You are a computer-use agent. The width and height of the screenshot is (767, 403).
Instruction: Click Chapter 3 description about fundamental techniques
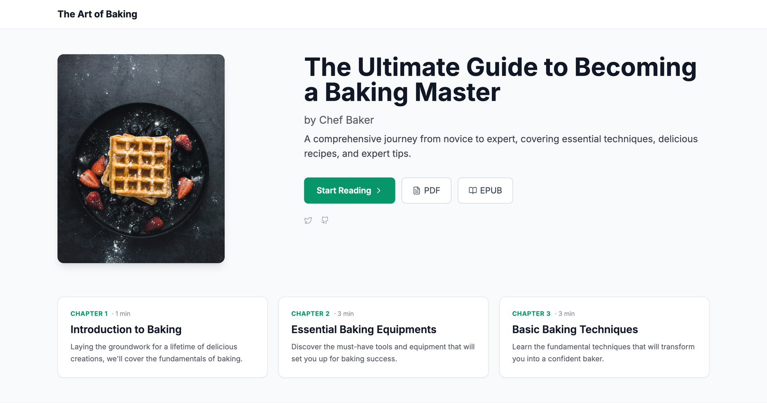(x=603, y=353)
